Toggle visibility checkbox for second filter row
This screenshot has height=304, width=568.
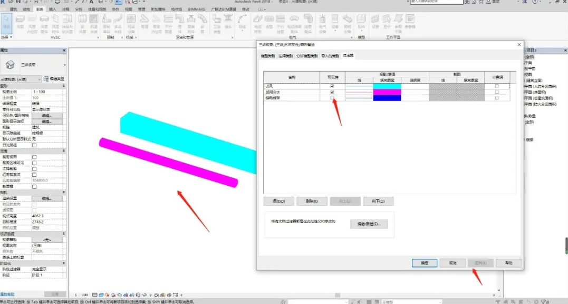point(332,92)
